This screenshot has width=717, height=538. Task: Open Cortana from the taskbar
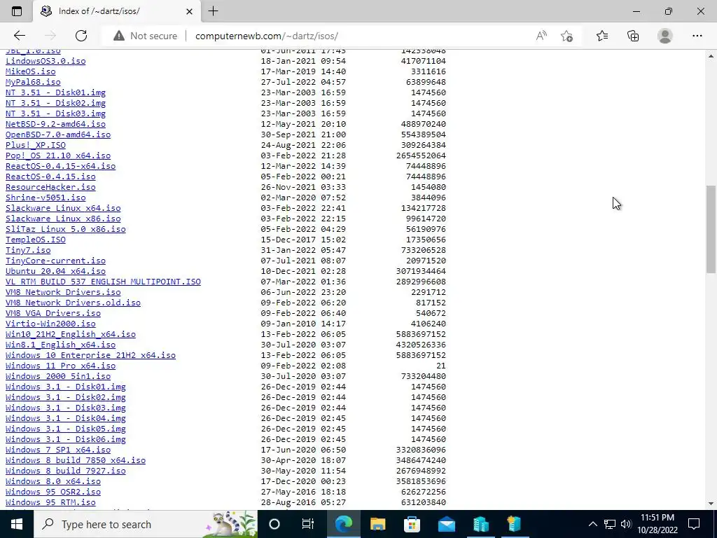274,524
